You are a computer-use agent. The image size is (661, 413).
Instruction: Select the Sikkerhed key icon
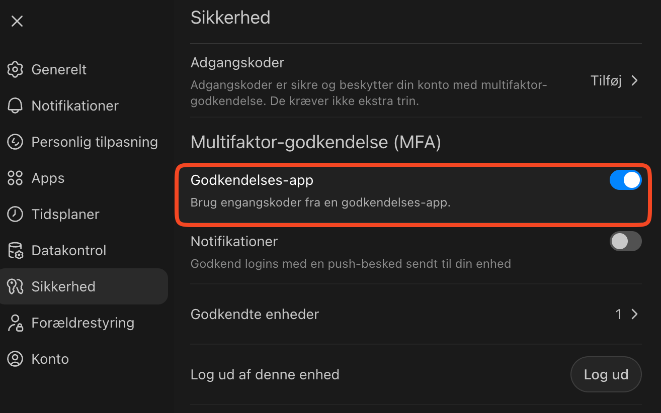(x=15, y=286)
